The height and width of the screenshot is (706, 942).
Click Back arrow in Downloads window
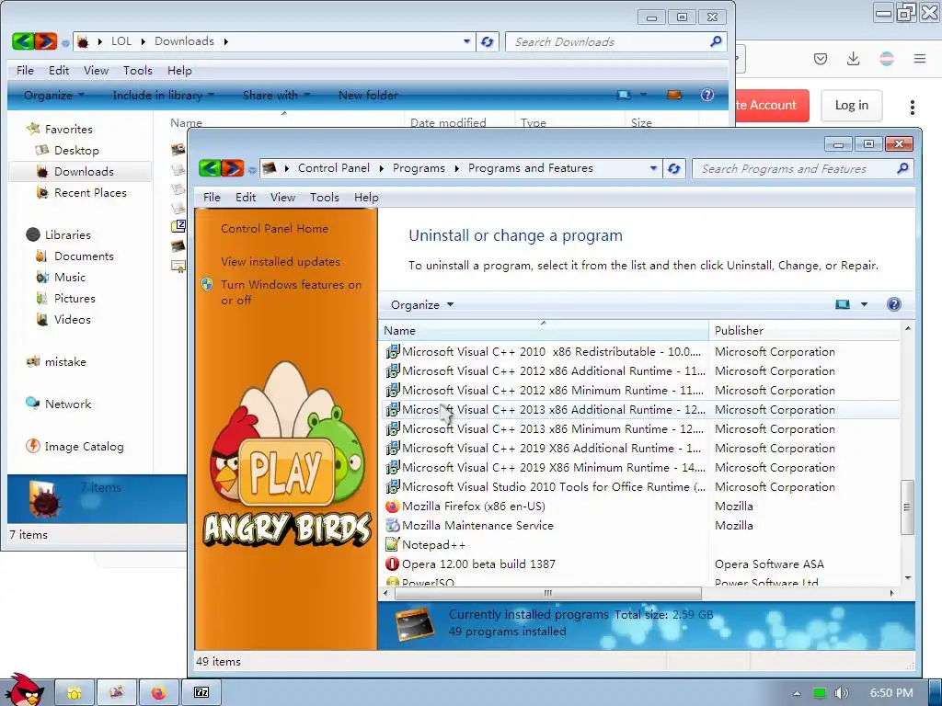pos(23,41)
